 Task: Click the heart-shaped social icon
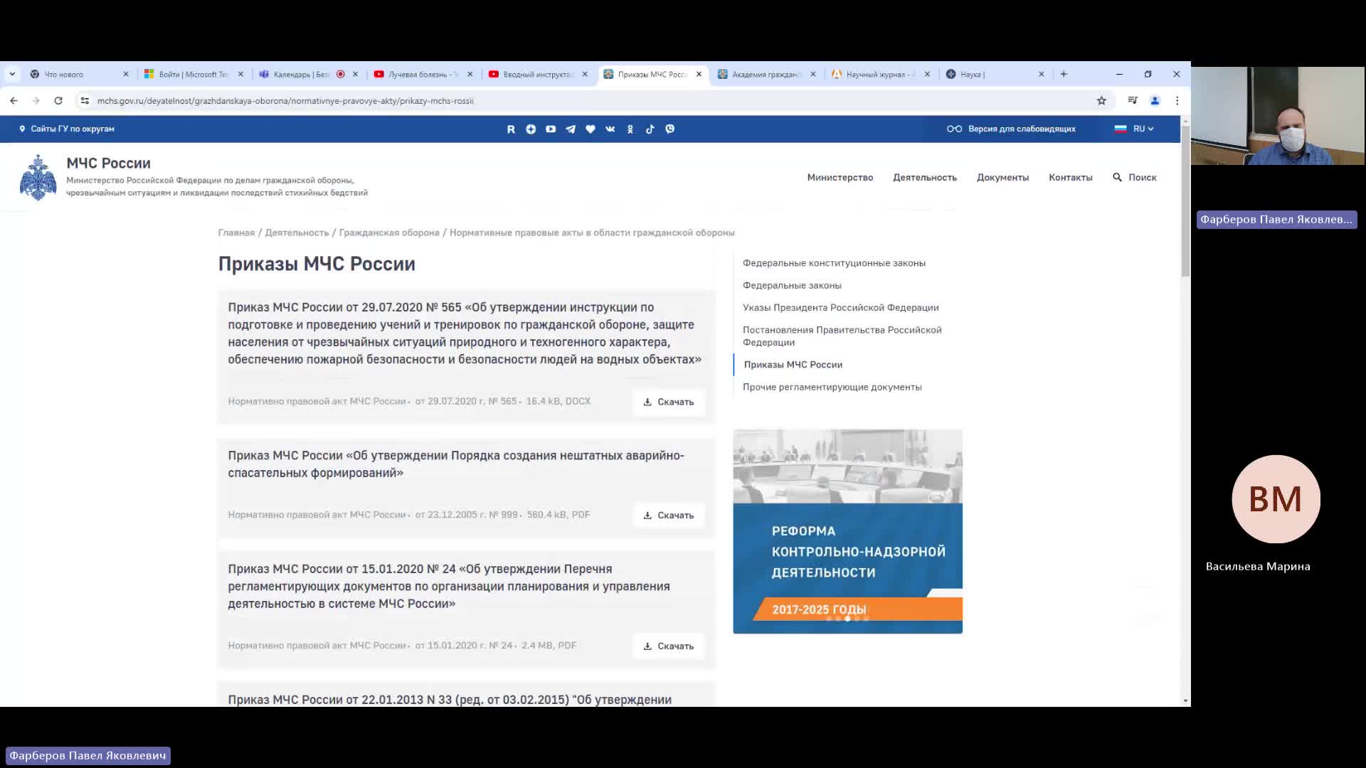pyautogui.click(x=591, y=129)
